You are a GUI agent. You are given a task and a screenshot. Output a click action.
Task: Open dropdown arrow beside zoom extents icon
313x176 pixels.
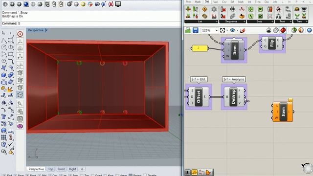(x=227, y=30)
